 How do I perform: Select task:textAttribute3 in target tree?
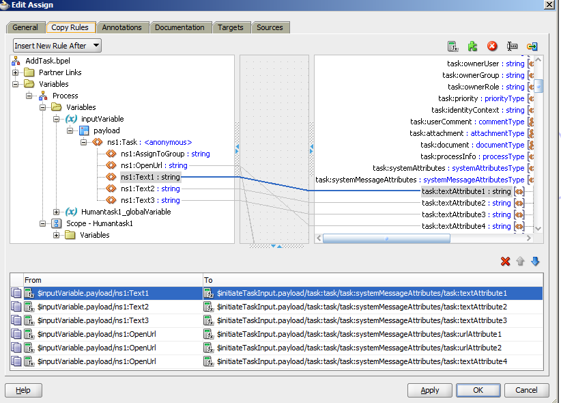point(466,214)
